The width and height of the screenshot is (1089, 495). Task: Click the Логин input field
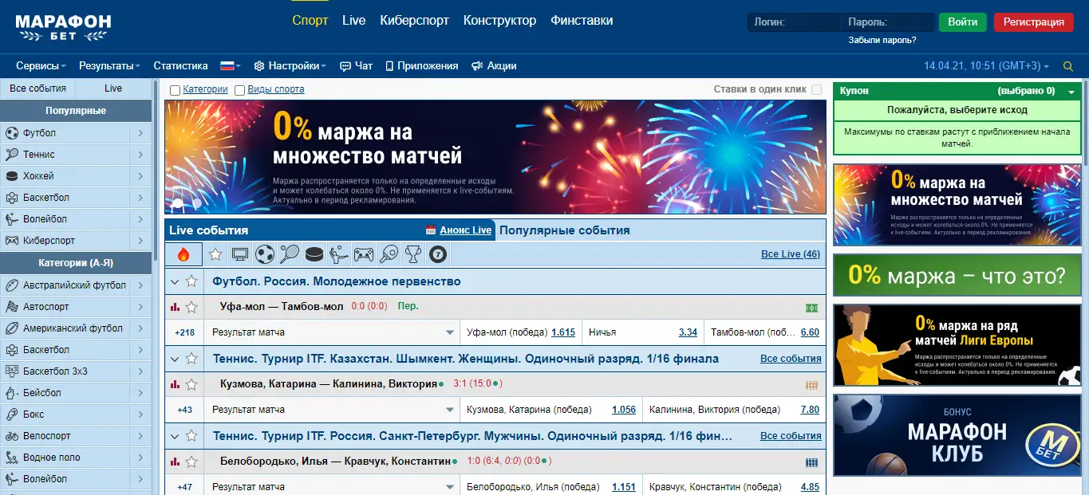[794, 22]
